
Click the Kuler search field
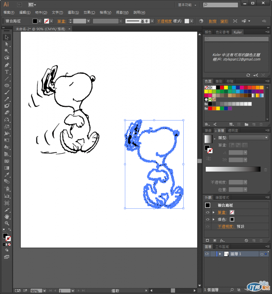click(237, 39)
